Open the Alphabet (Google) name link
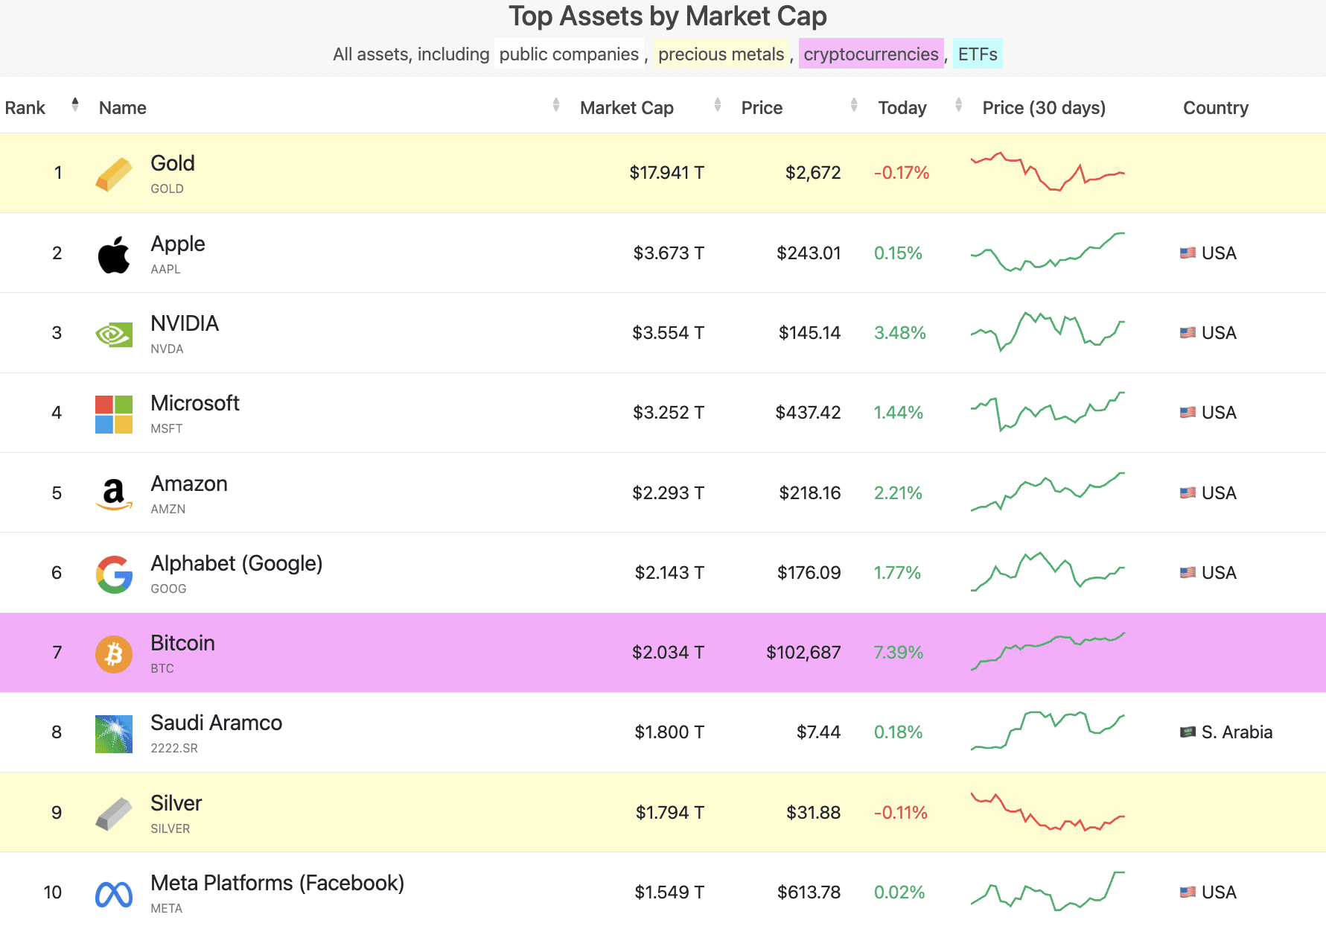The width and height of the screenshot is (1326, 929). coord(236,563)
